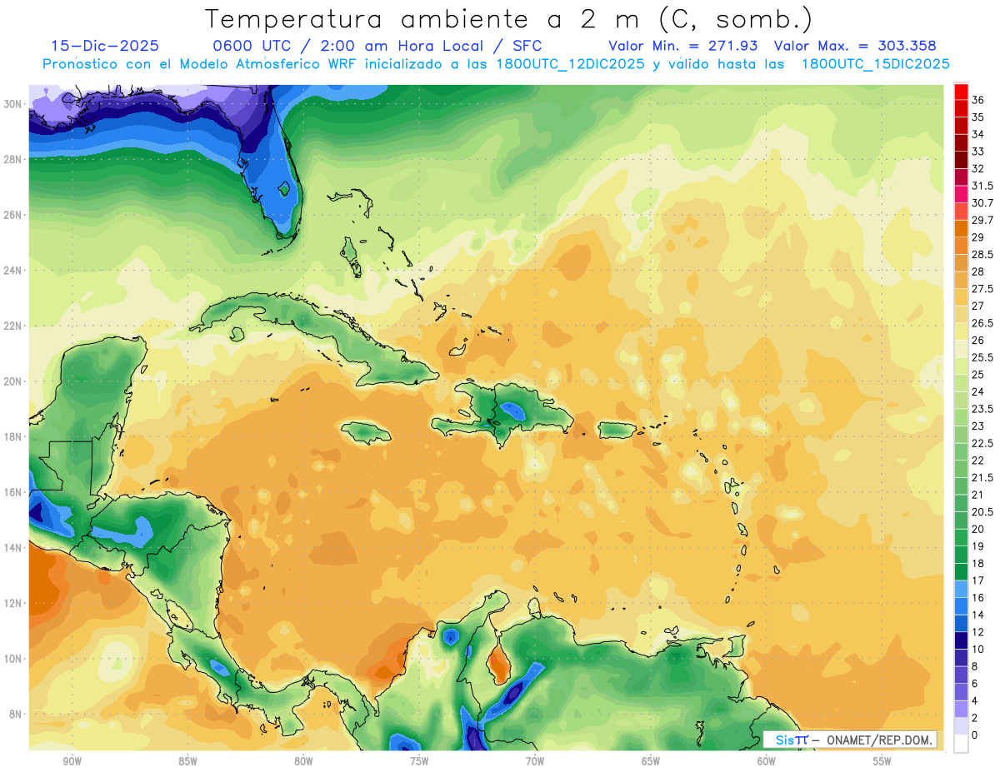Click the "80W" longitude label
1000x772 pixels.
tap(303, 761)
